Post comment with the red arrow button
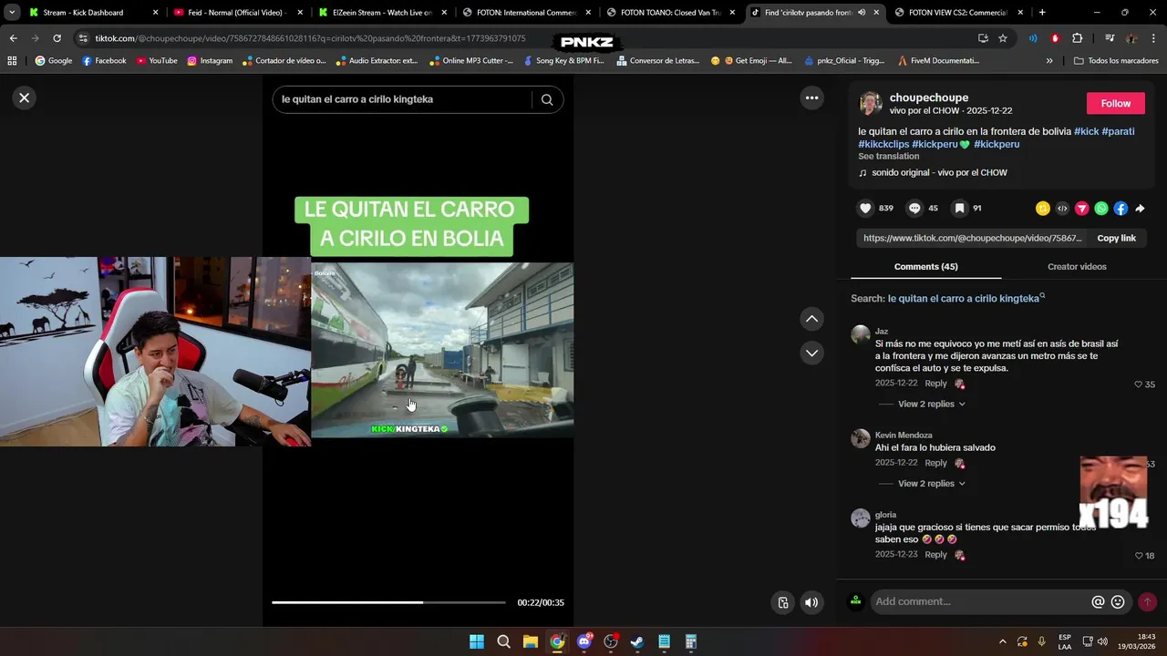The image size is (1167, 656). point(1147,602)
